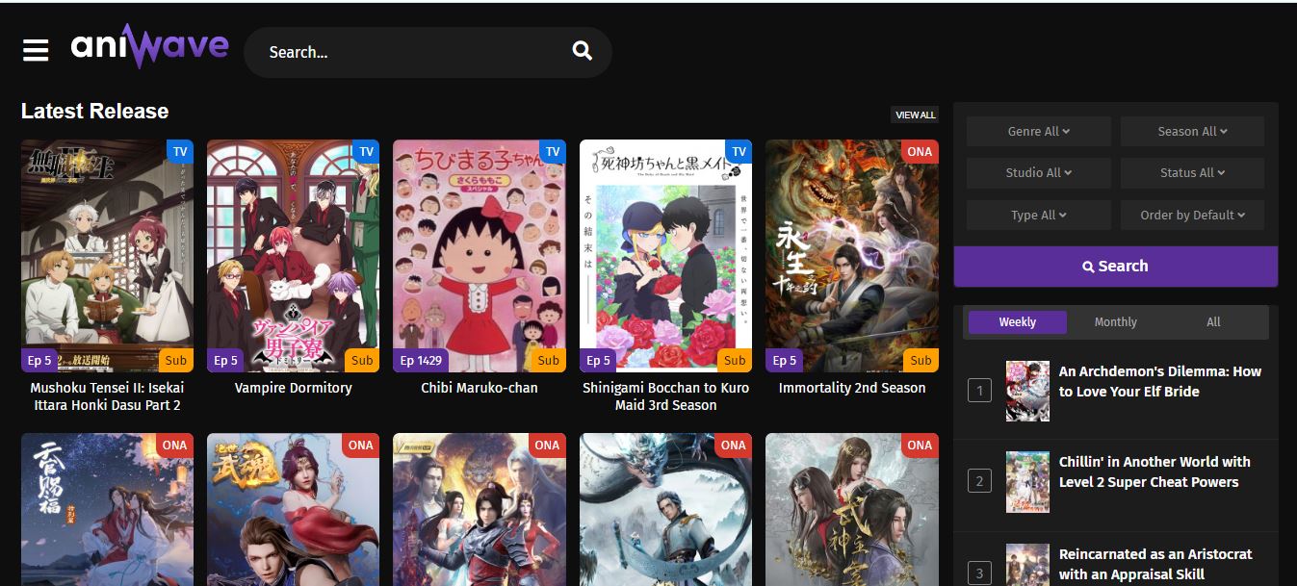Open Vampire Dormitory poster thumbnail
1297x586 pixels.
(293, 256)
